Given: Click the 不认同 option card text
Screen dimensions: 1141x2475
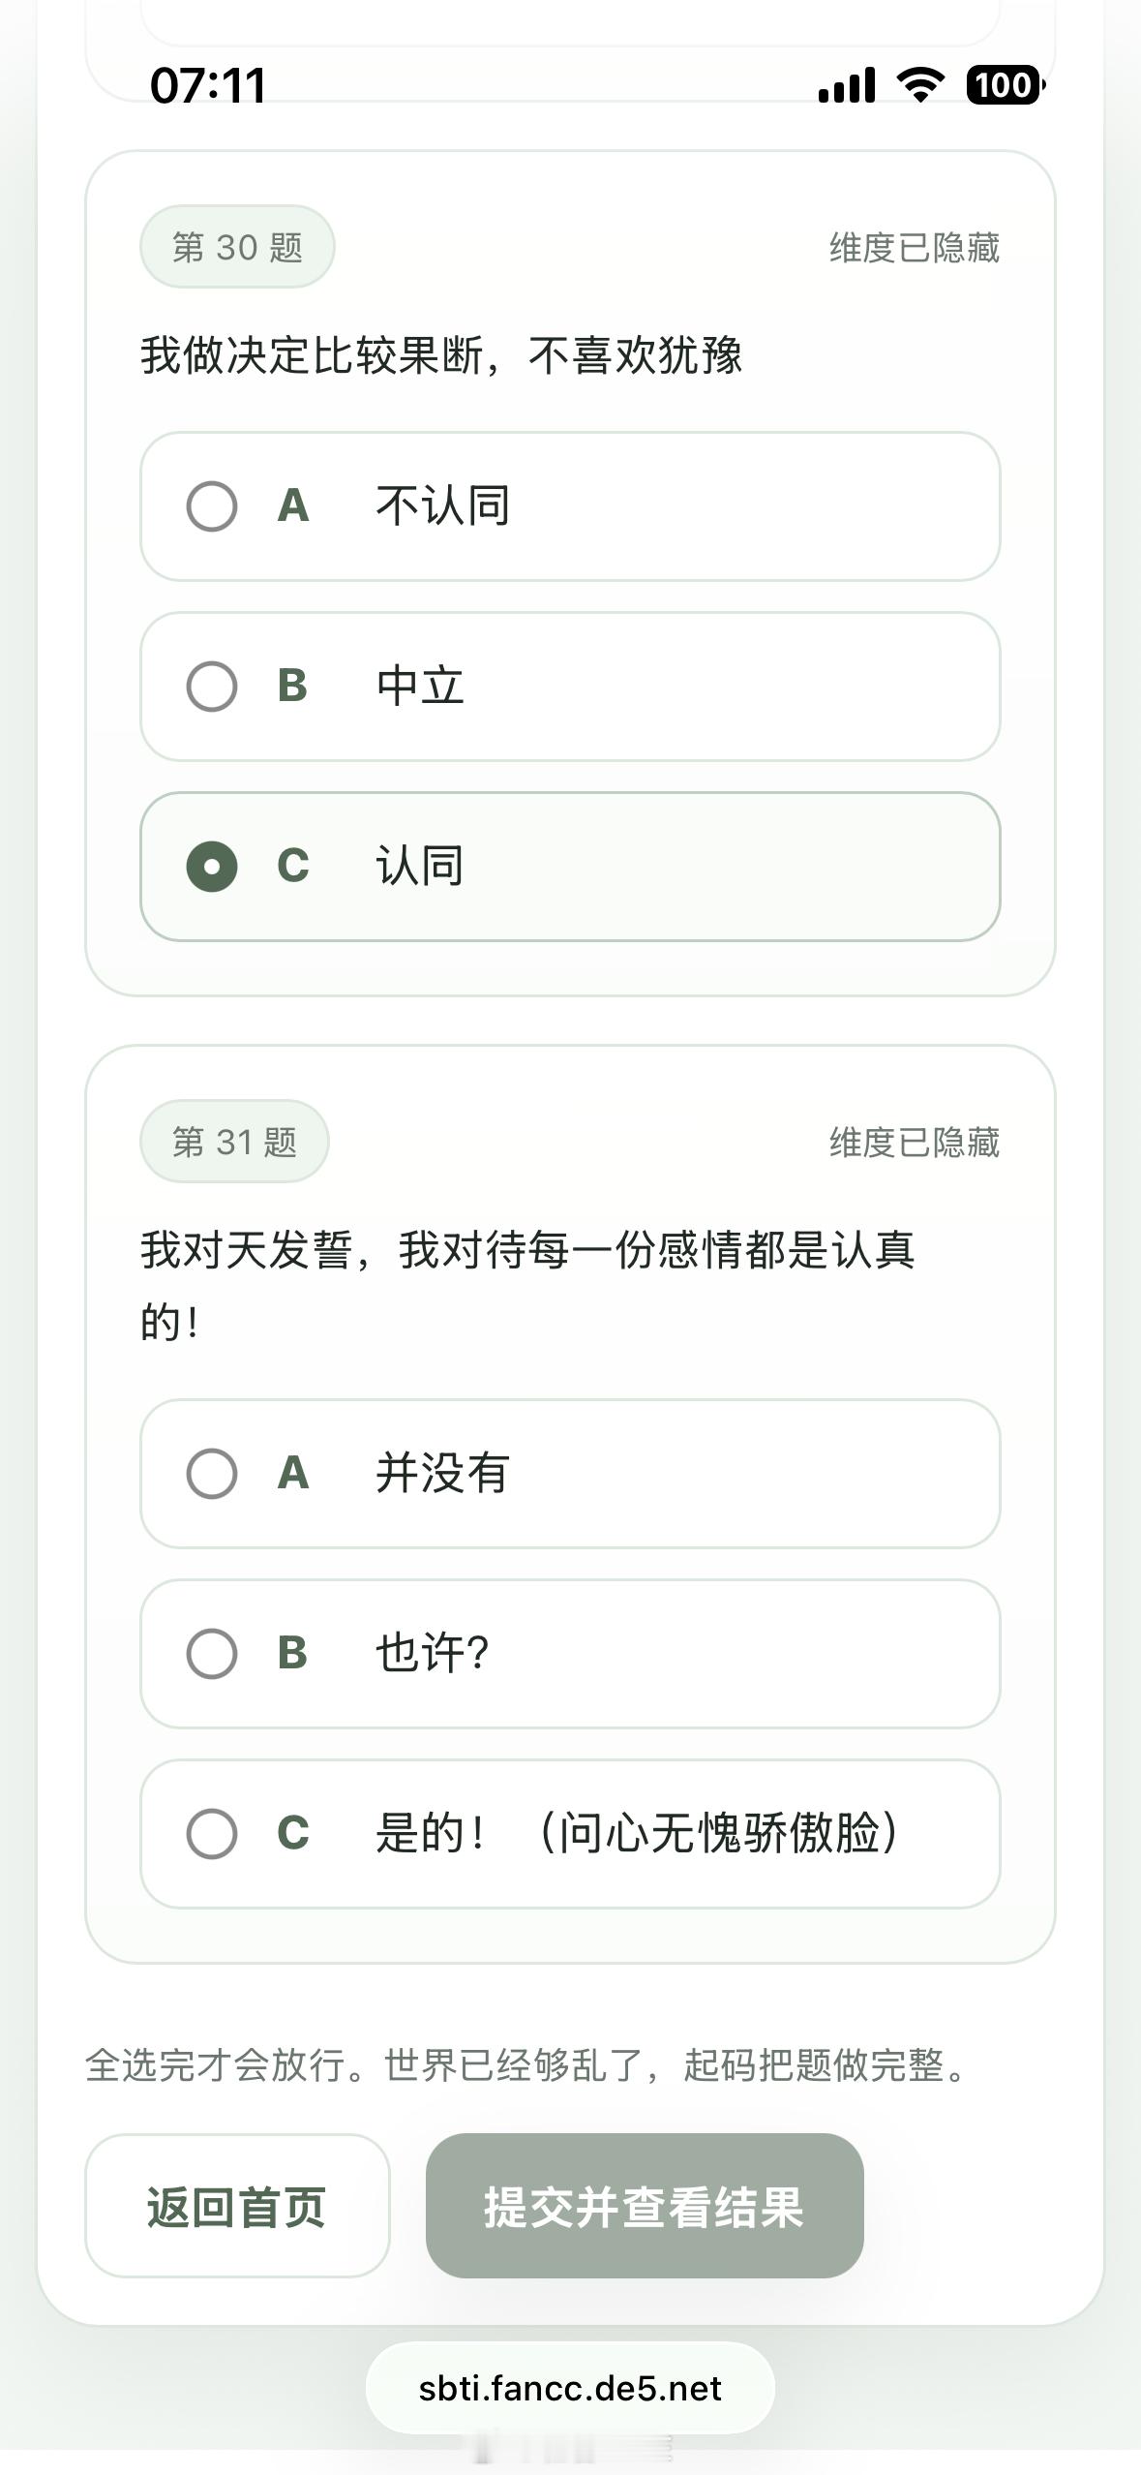Looking at the screenshot, I should [x=443, y=506].
